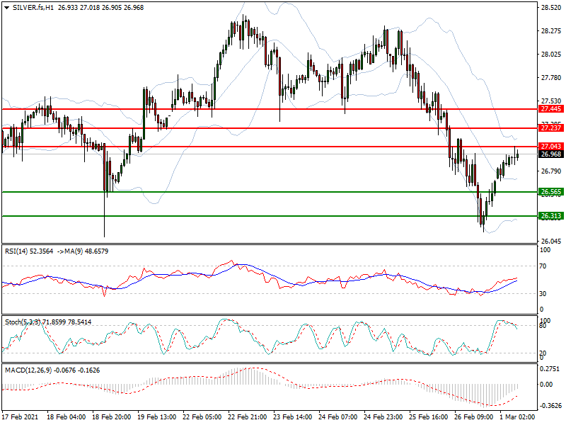Click the ->MA(9) 48.6579 label
This screenshot has width=566, height=425.
(x=83, y=251)
